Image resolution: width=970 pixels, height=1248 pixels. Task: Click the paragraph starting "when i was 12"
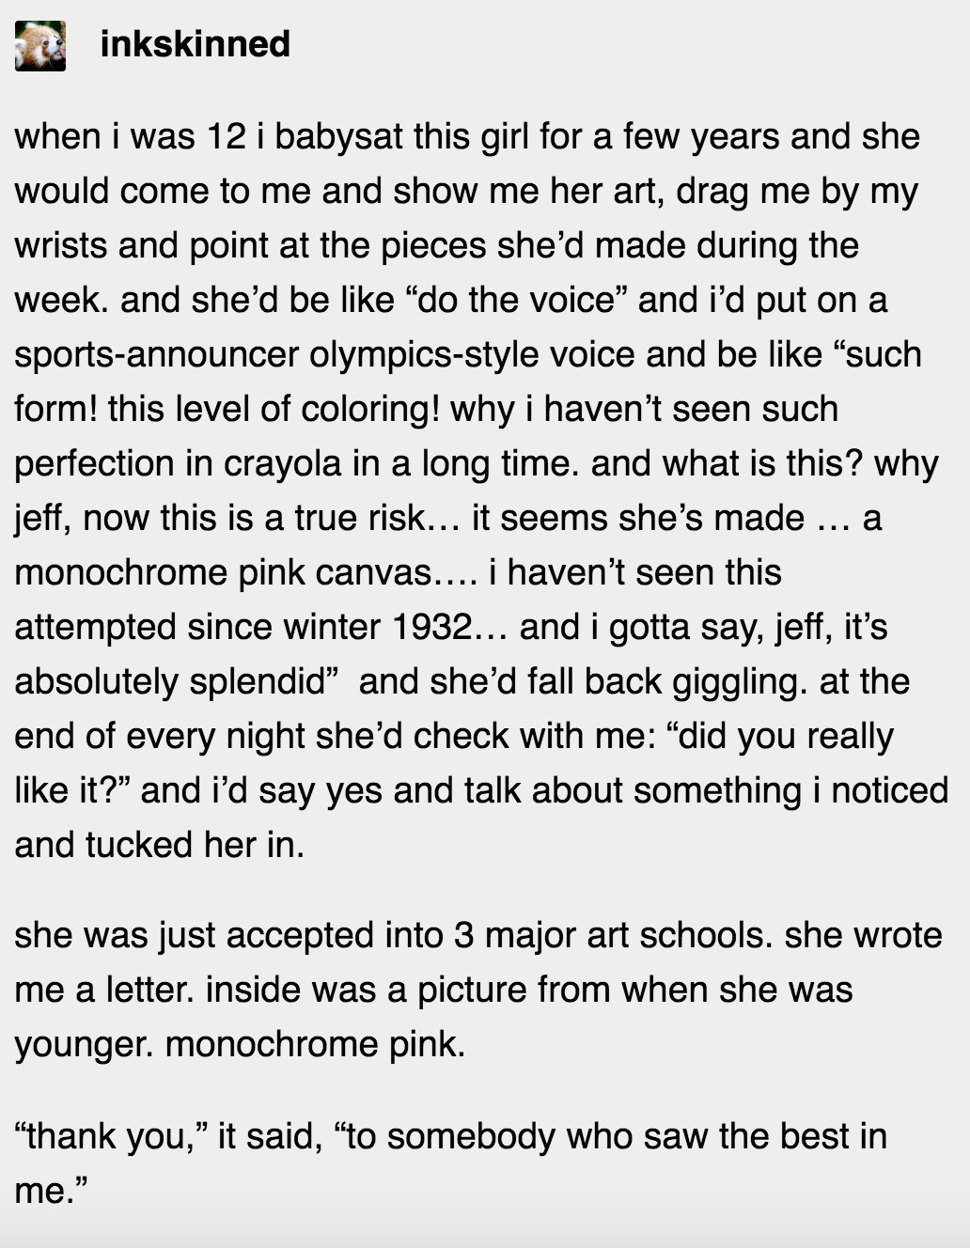coord(481,491)
